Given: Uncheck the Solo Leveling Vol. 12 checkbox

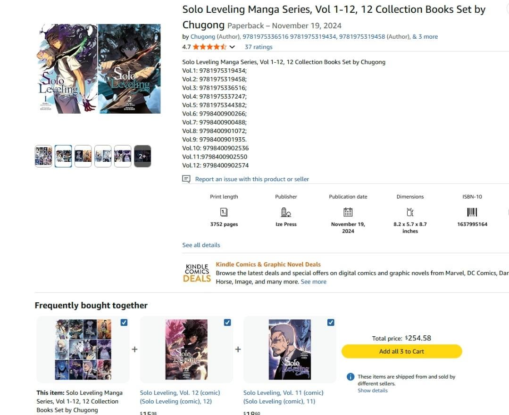Looking at the screenshot, I should (227, 323).
